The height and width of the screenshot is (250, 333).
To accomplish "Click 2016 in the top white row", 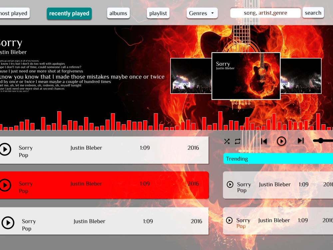I will pyautogui.click(x=193, y=148).
